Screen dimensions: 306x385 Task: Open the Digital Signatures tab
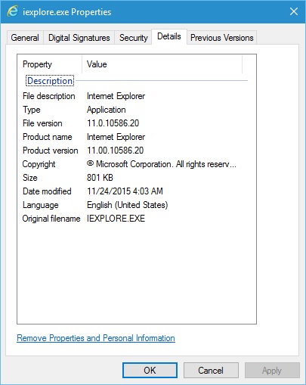click(x=79, y=38)
